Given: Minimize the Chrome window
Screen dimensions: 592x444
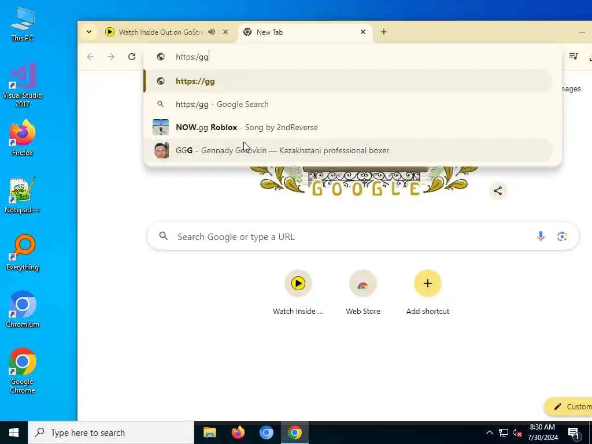Looking at the screenshot, I should click(582, 32).
